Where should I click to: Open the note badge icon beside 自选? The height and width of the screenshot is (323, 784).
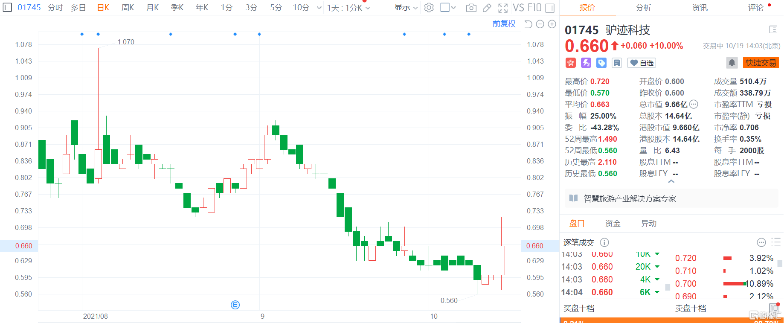tap(617, 63)
